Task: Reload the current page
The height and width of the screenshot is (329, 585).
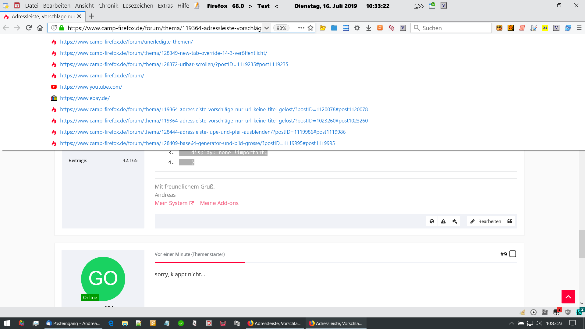Action: pos(29,28)
